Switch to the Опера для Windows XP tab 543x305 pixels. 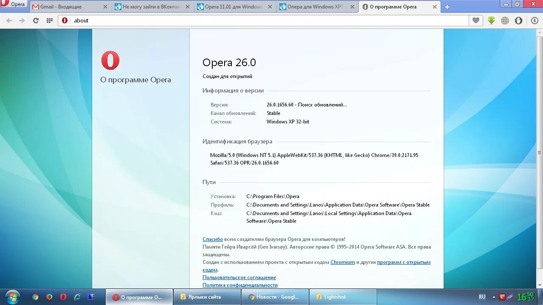tap(317, 7)
